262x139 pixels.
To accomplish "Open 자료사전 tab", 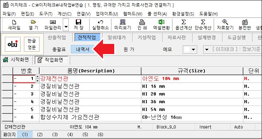I will pyautogui.click(x=177, y=38).
